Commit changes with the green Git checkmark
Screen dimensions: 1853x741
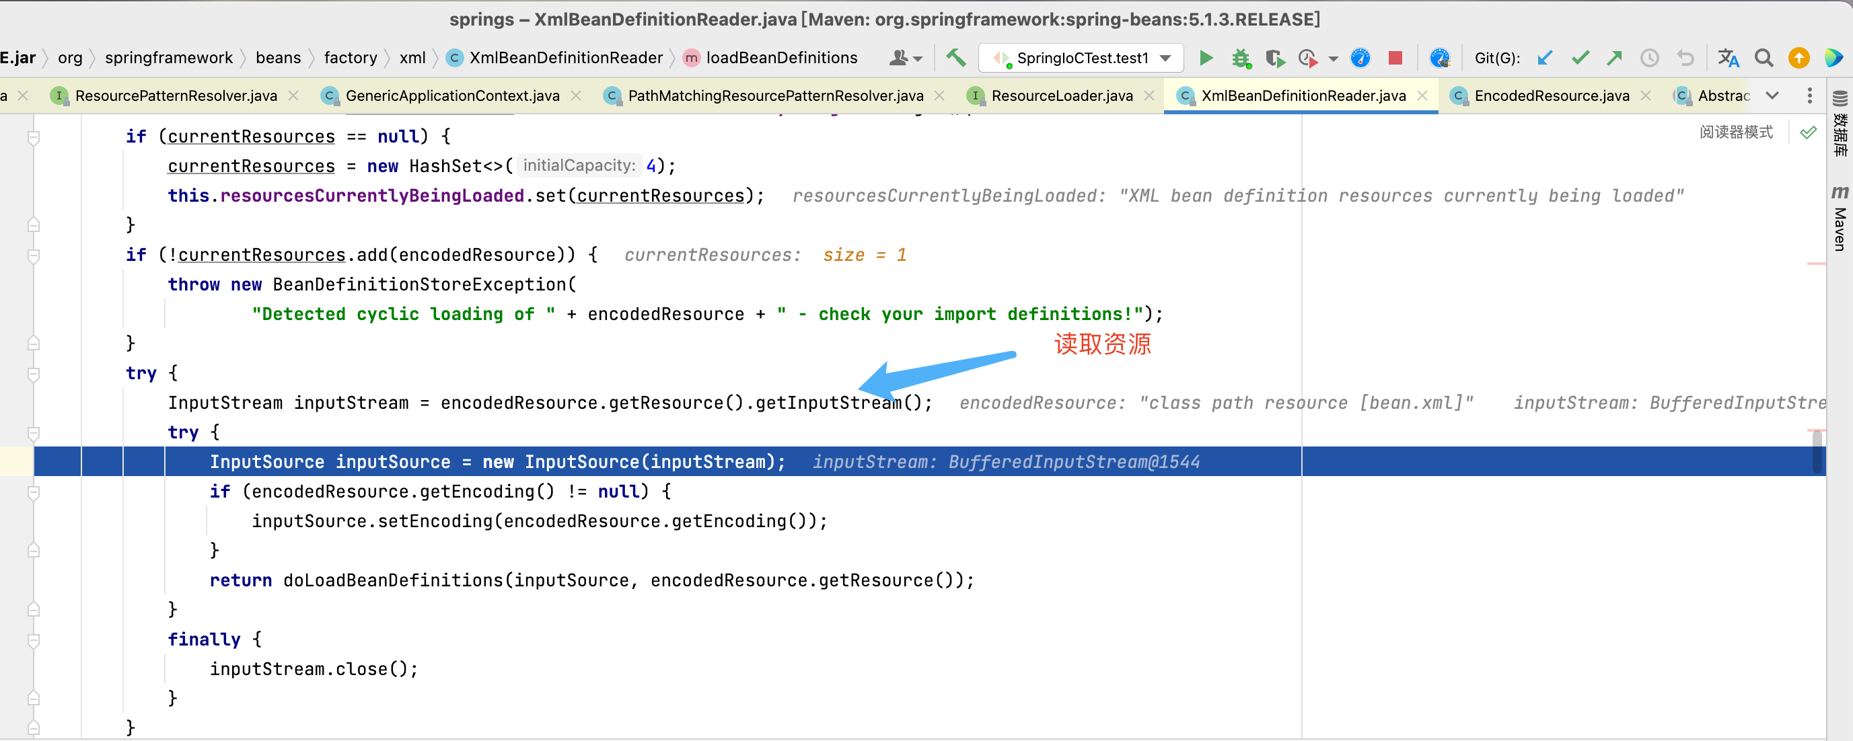(1580, 58)
